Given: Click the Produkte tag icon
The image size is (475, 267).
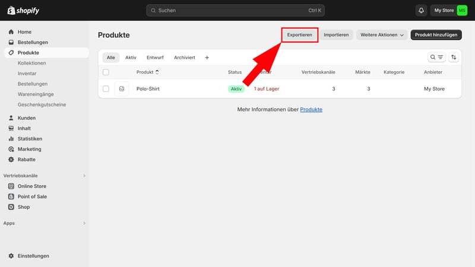Looking at the screenshot, I should pos(11,53).
